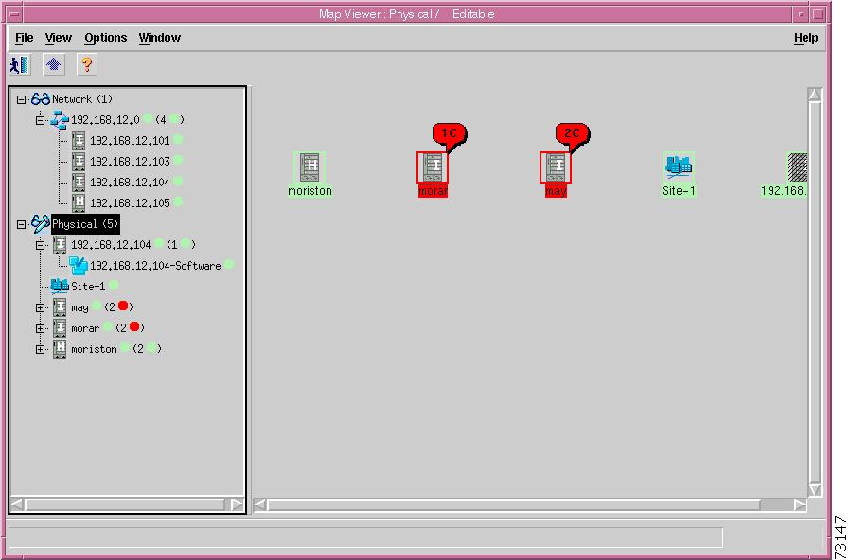Click the map's horizontal scrollbar left arrow
This screenshot has height=560, width=850.
point(260,505)
